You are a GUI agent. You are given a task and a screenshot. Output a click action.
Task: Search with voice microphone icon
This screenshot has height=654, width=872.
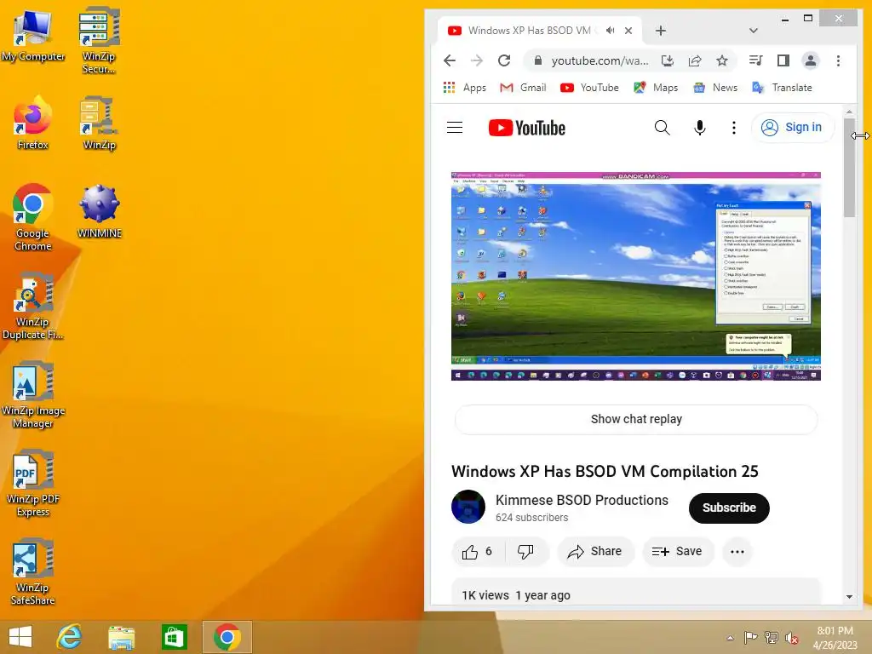tap(700, 128)
